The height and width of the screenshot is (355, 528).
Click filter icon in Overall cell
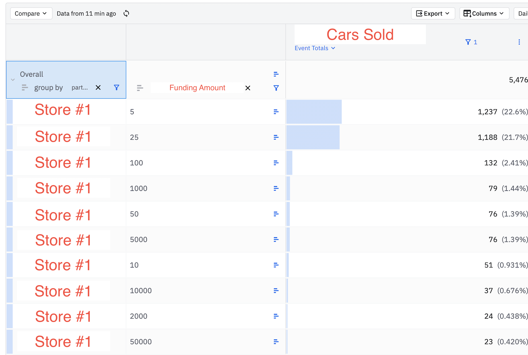pyautogui.click(x=117, y=88)
